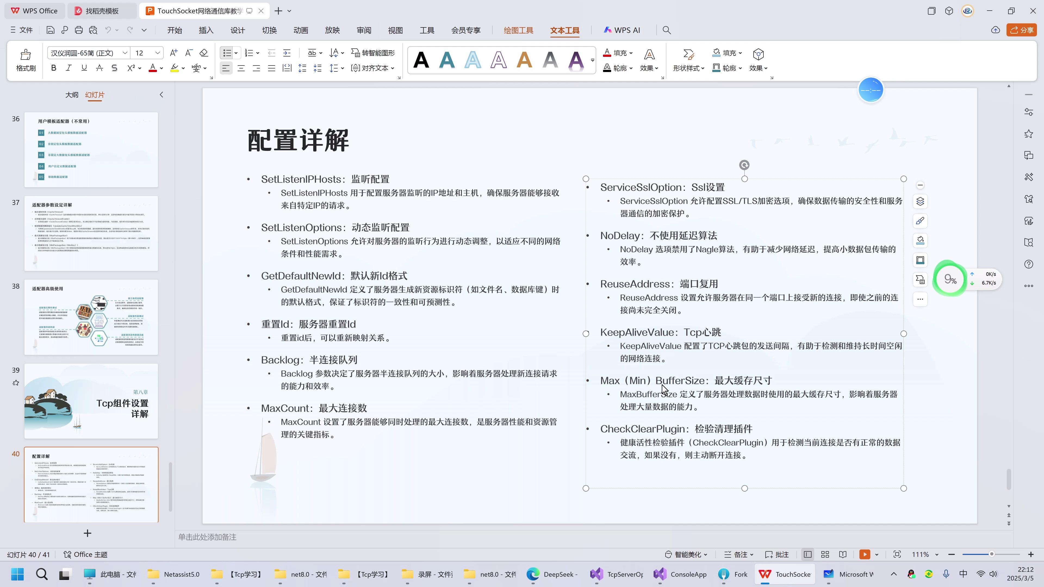The height and width of the screenshot is (587, 1044).
Task: Click the Office 主题 button in status bar
Action: point(85,555)
